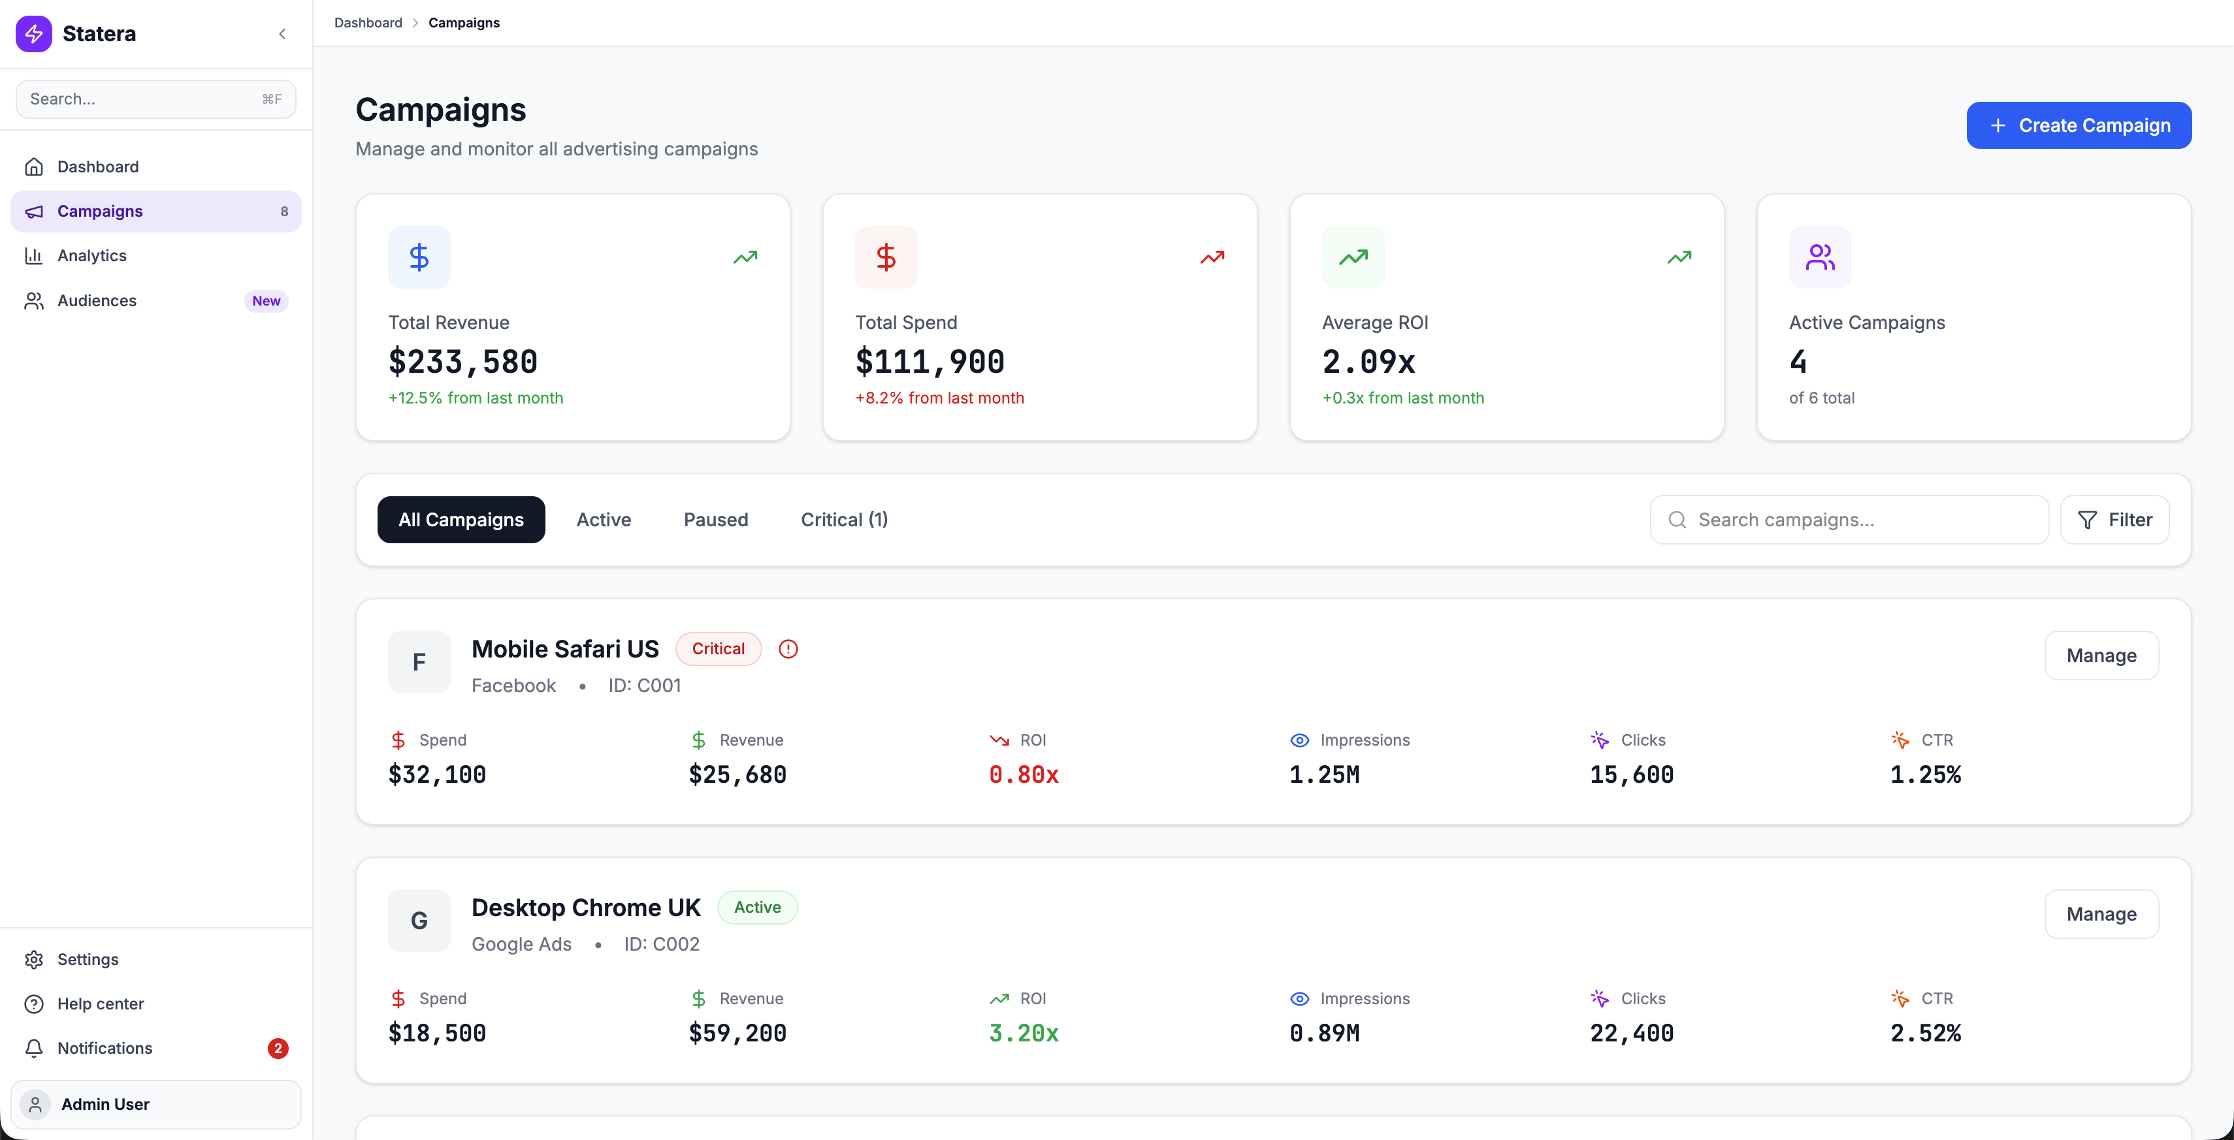Screen dimensions: 2234x1140
Task: Open Analytics via the bar chart icon
Action: point(34,255)
